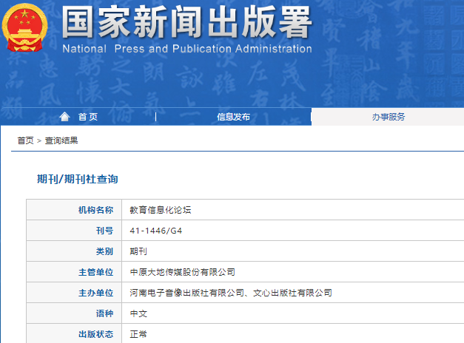Click the national emblem logo
The height and width of the screenshot is (343, 464).
click(x=25, y=27)
